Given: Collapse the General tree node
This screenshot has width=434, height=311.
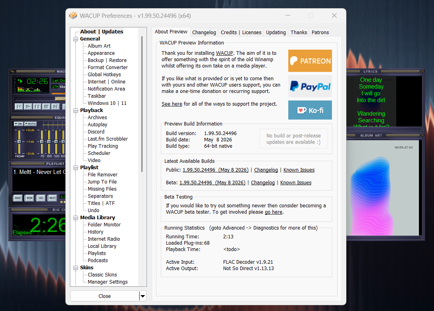Looking at the screenshot, I should 75,39.
